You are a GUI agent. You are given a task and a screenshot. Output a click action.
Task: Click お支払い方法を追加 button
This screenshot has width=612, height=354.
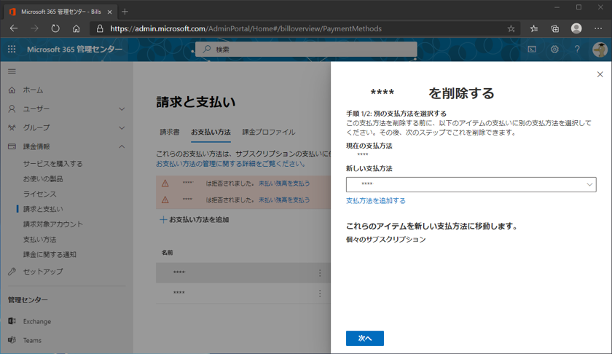[x=195, y=219]
